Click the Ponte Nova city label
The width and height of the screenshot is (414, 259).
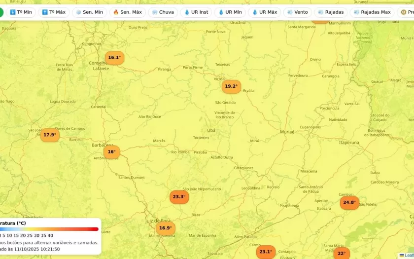coord(216,32)
